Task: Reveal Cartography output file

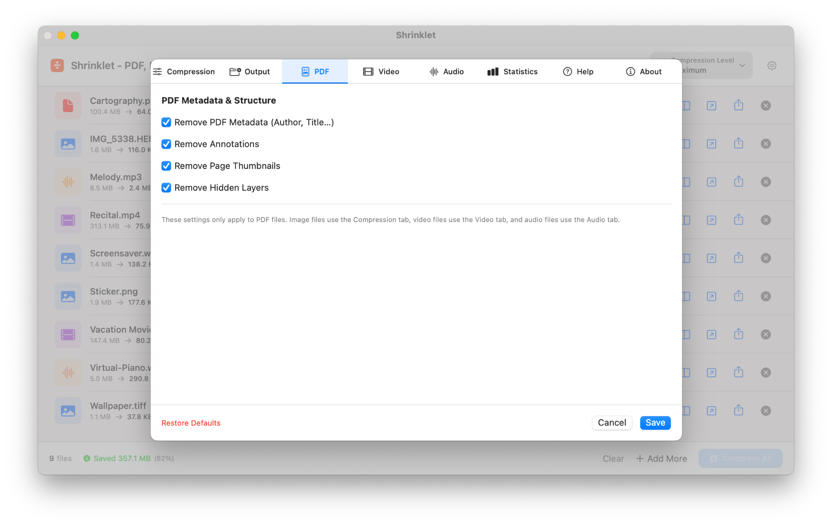Action: pos(711,106)
